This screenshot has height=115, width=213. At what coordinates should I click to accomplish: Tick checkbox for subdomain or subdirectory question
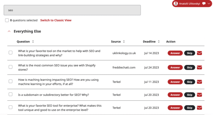(10, 94)
